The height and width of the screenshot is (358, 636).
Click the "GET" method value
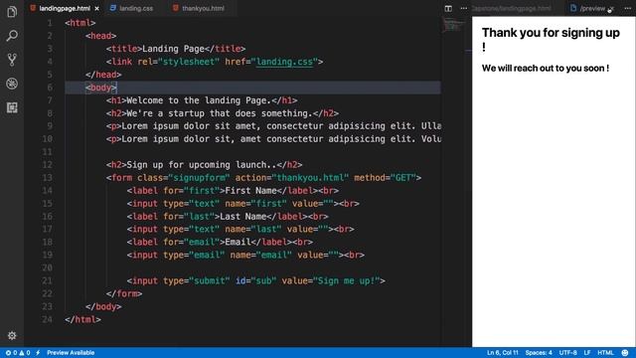(x=402, y=178)
